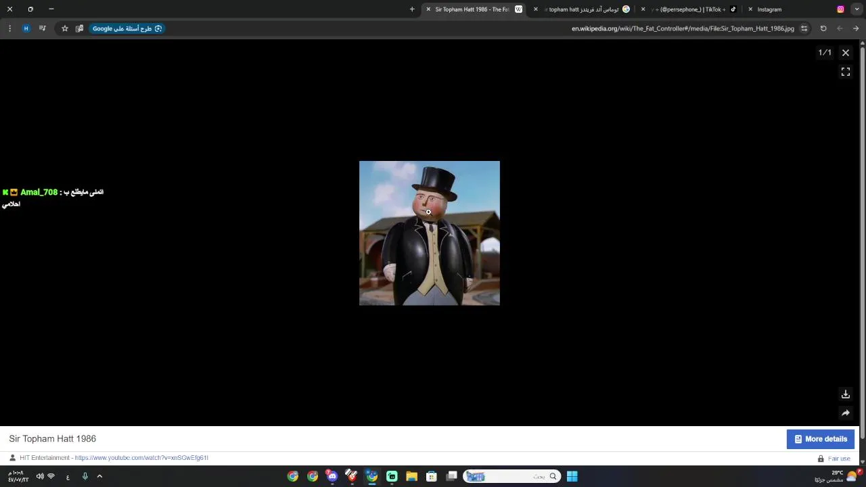View site information in the address bar

(804, 28)
